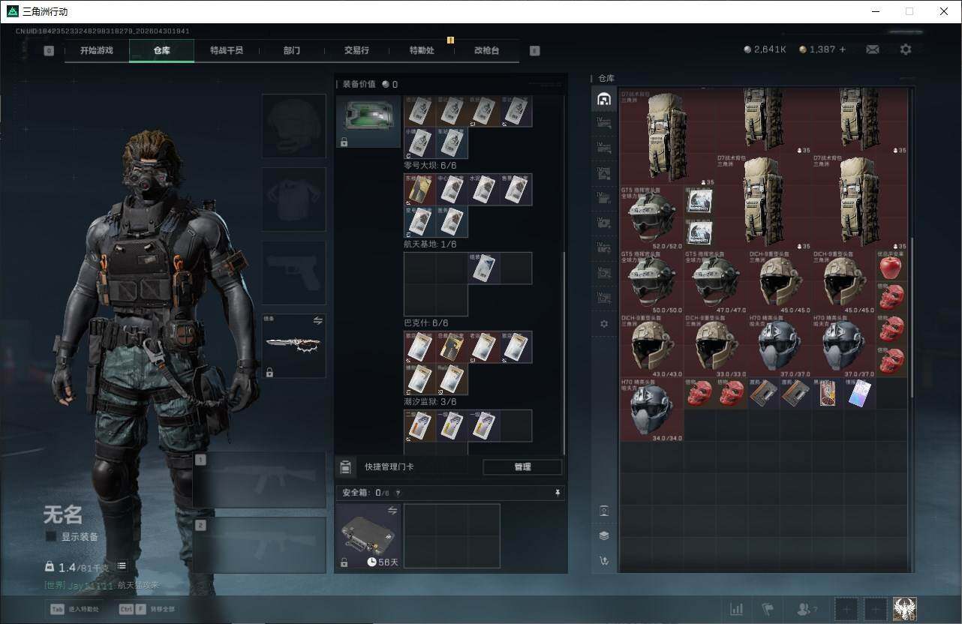Click the second empty squad plus slot

tap(875, 609)
